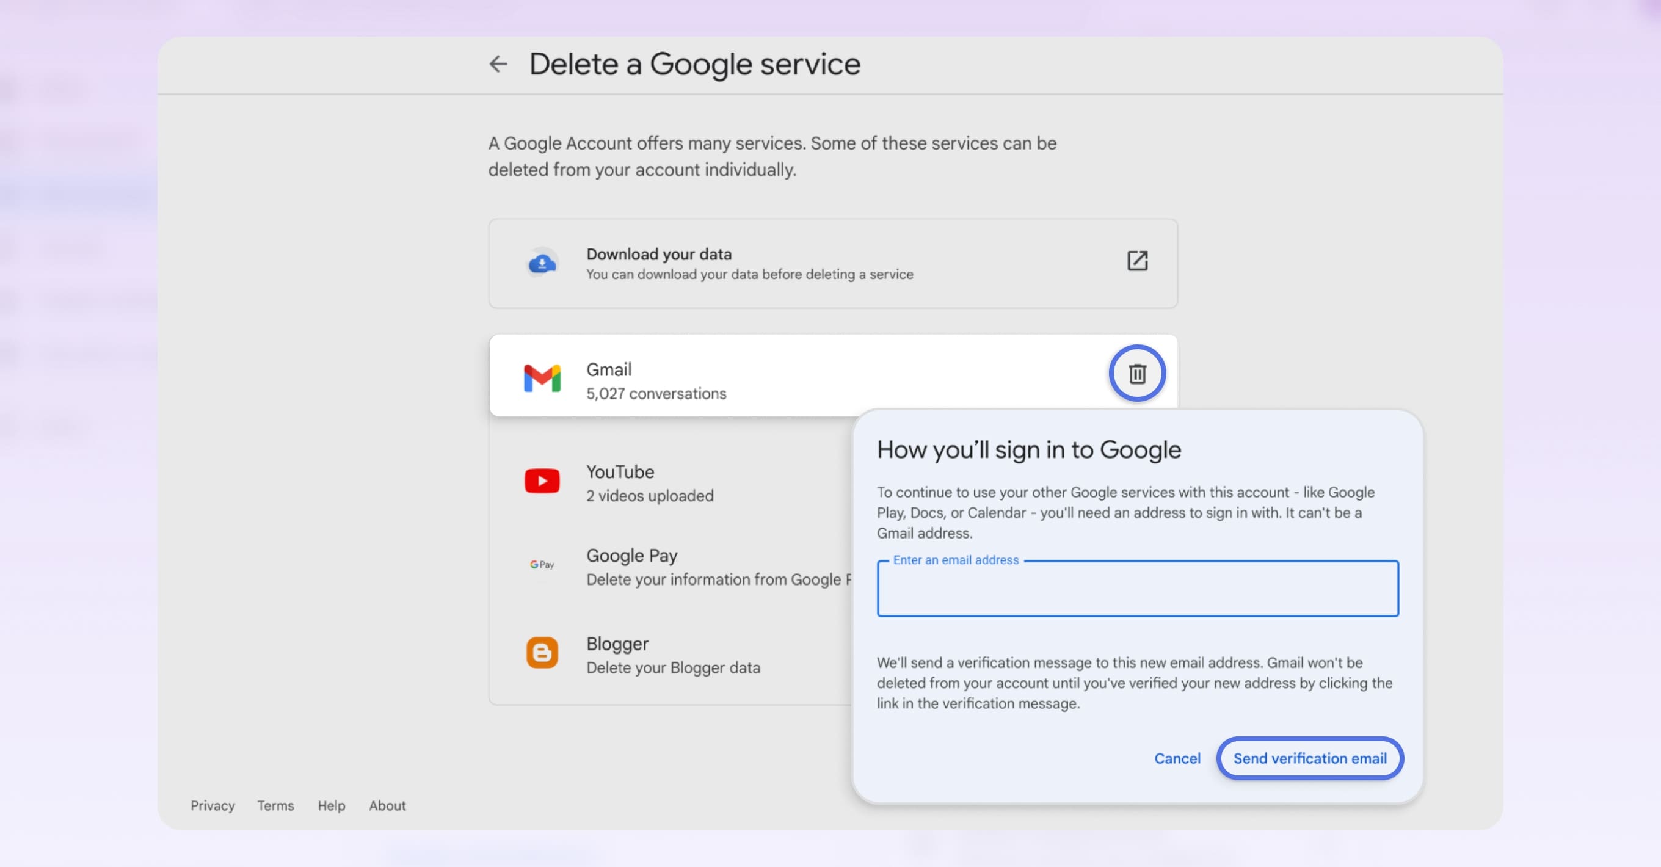
Task: Open the Terms link
Action: pos(275,805)
